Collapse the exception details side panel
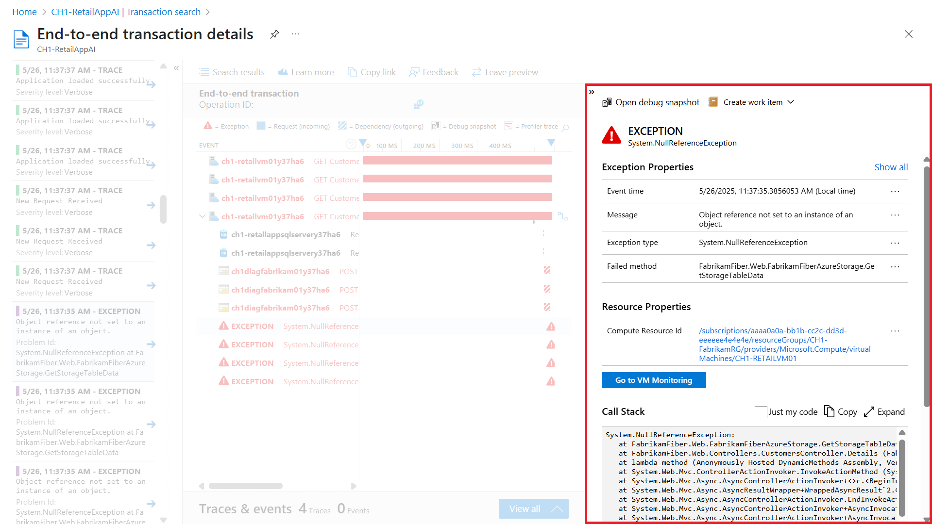Image resolution: width=932 pixels, height=524 pixels. tap(592, 92)
